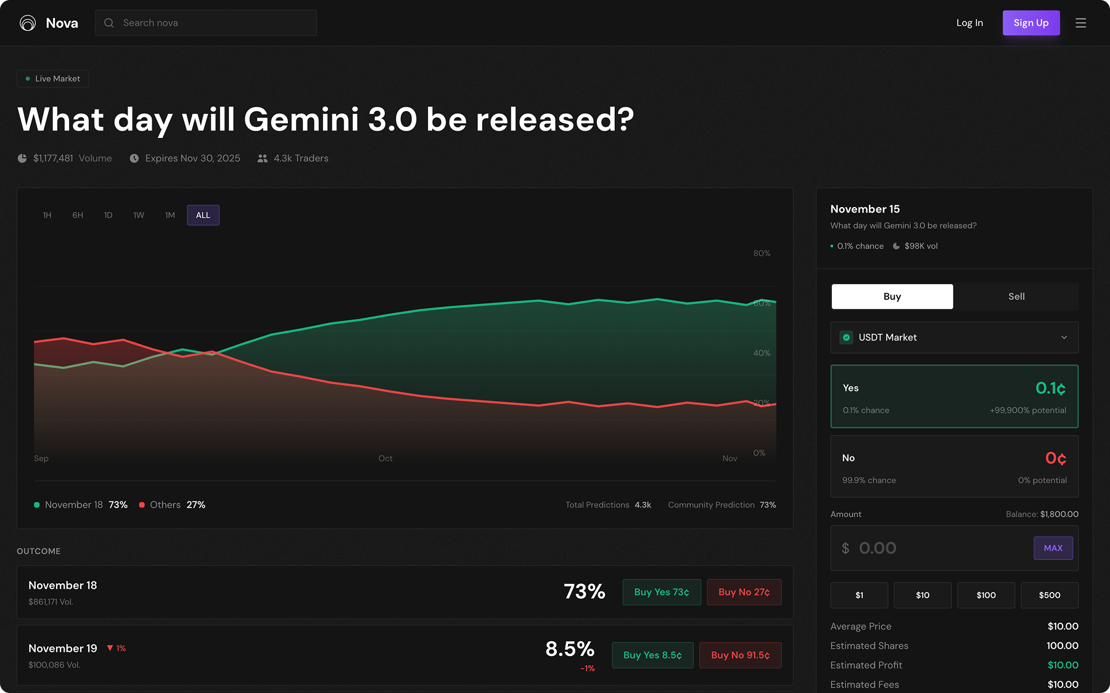Select the No outcome option
The height and width of the screenshot is (693, 1110).
point(954,466)
